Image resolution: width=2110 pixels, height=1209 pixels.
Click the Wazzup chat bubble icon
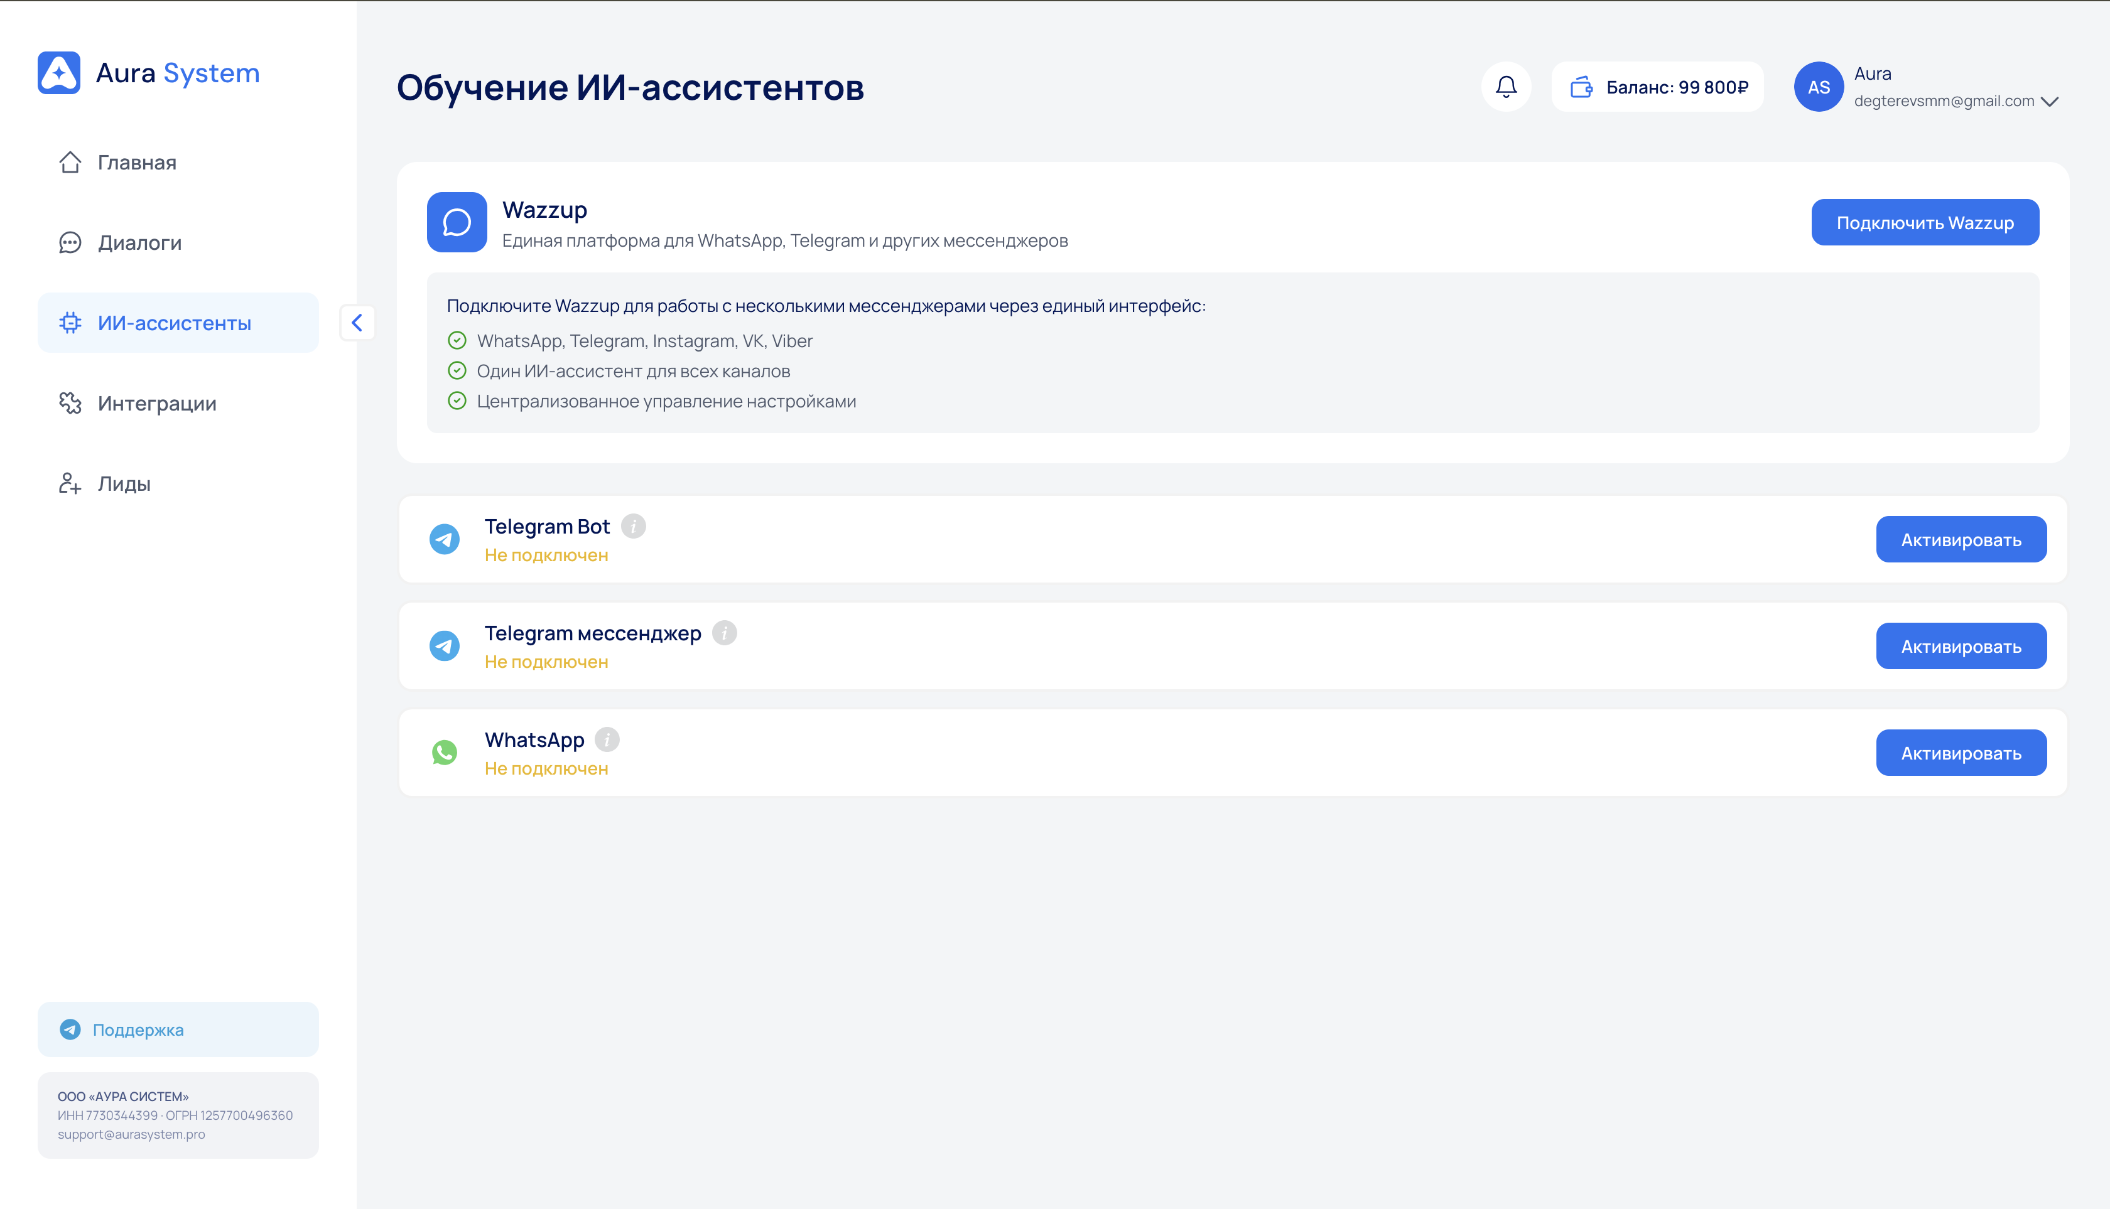coord(457,222)
